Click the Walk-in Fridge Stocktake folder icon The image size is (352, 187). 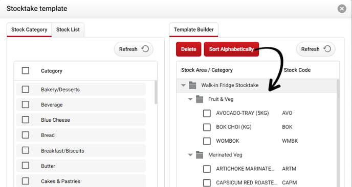[192, 85]
